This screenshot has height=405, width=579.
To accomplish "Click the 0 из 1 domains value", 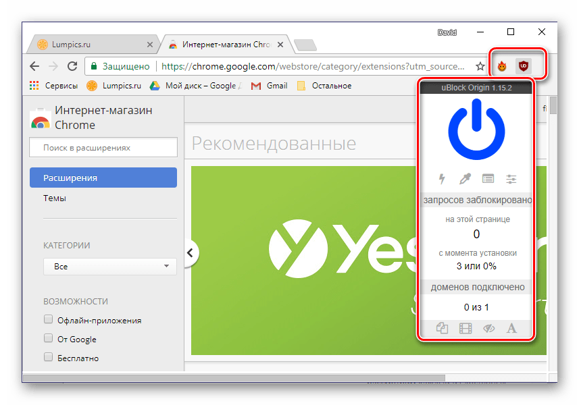I will click(476, 307).
